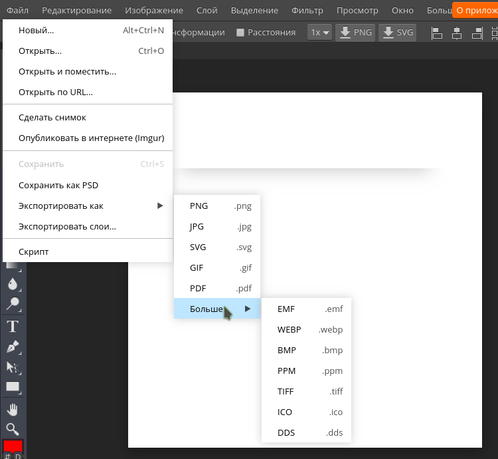Choose Открыть... from the File menu
The height and width of the screenshot is (459, 498).
click(x=88, y=51)
